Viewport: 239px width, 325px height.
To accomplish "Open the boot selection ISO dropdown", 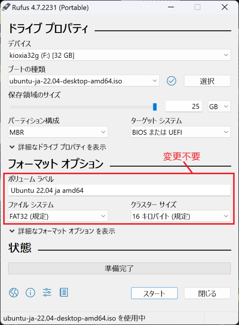I will pos(84,81).
